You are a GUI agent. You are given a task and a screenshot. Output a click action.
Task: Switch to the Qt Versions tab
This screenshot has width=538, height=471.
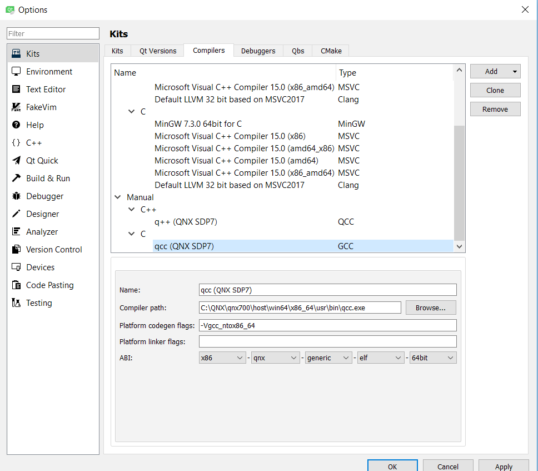click(x=158, y=51)
